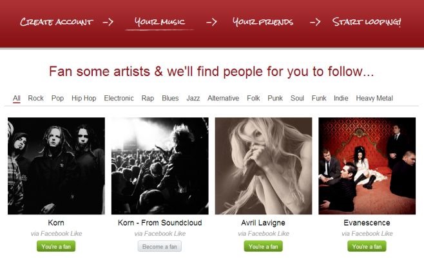Open the Jazz genre tab
This screenshot has height=266, width=424.
(x=193, y=99)
